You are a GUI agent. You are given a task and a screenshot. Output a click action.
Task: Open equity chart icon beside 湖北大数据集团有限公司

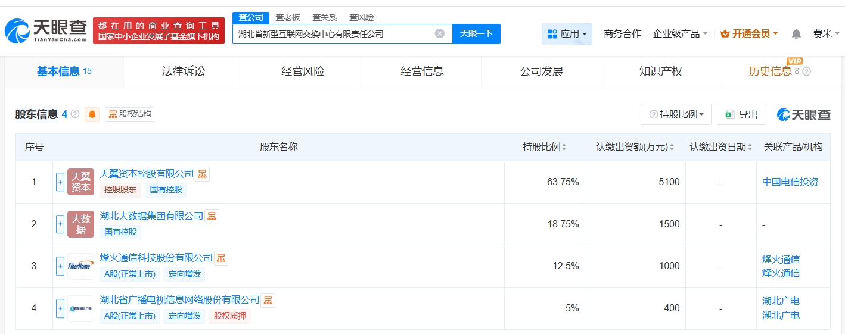click(x=212, y=216)
